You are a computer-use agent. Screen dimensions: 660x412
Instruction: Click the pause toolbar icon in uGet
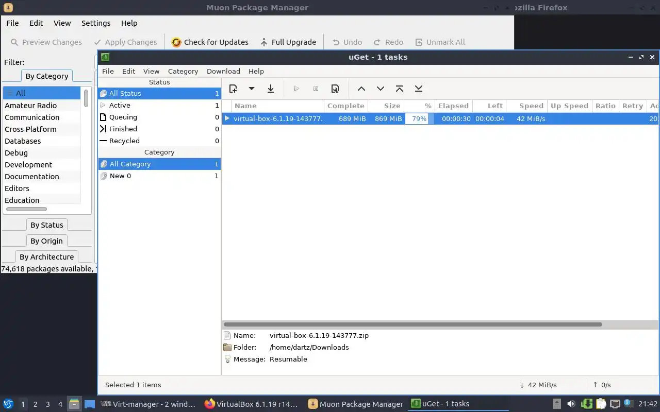coord(316,89)
